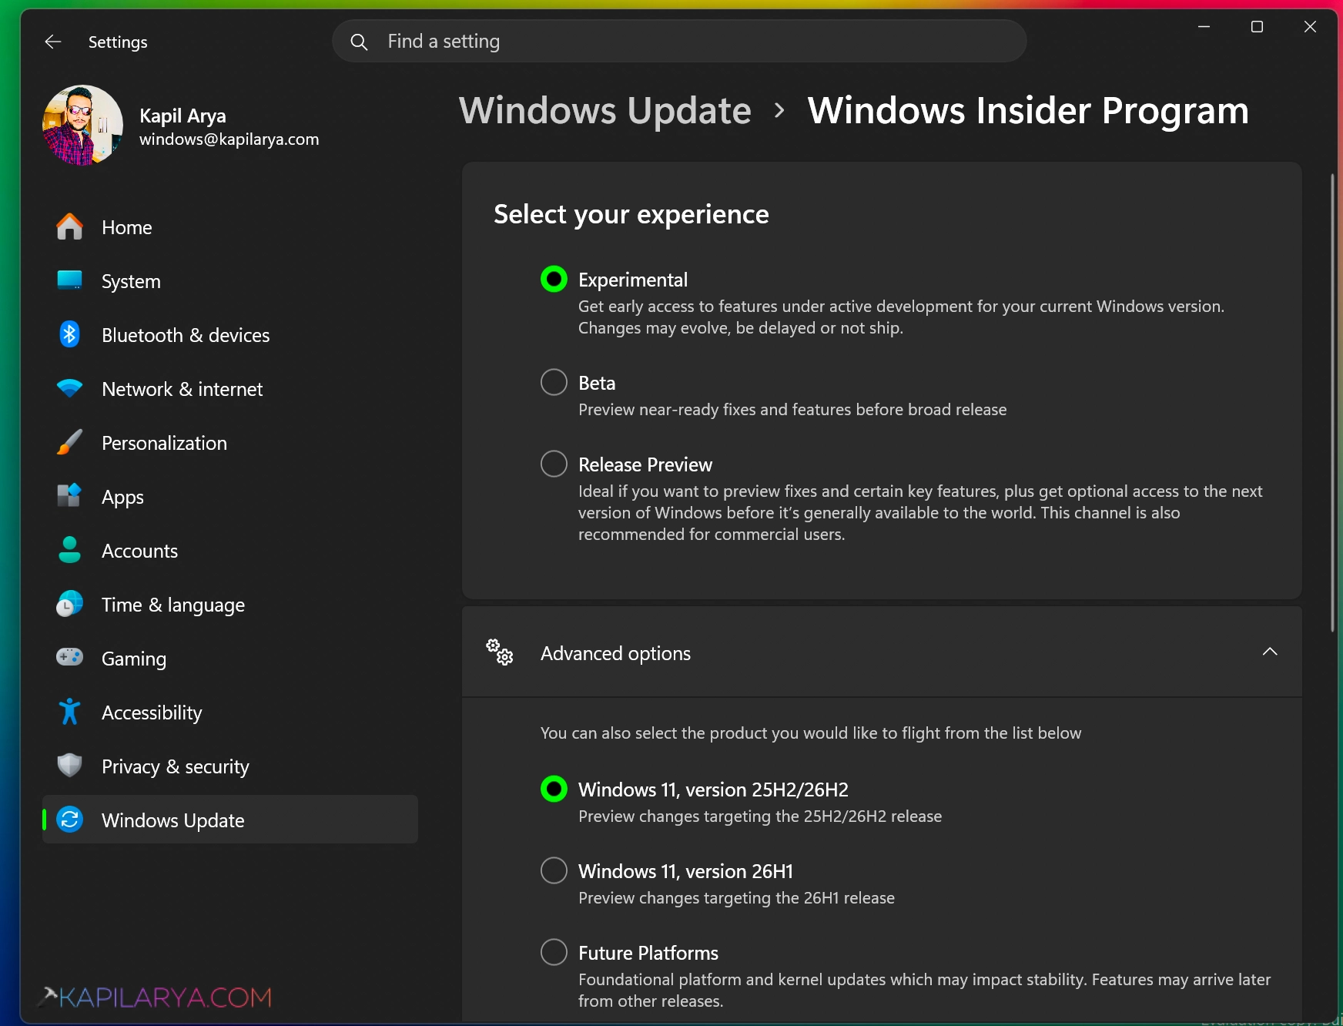Click Beta description 'Preview near-ready fixes'
Viewport: 1343px width, 1026px height.
pyautogui.click(x=792, y=410)
